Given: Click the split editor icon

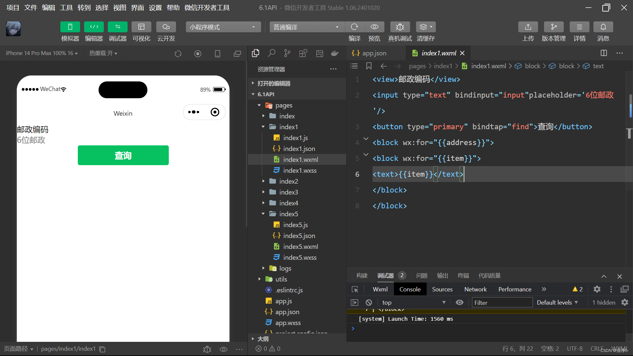Looking at the screenshot, I should tap(604, 53).
